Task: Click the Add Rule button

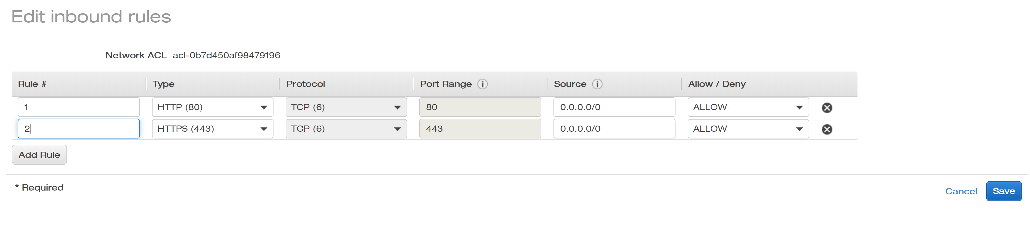Action: [x=39, y=155]
